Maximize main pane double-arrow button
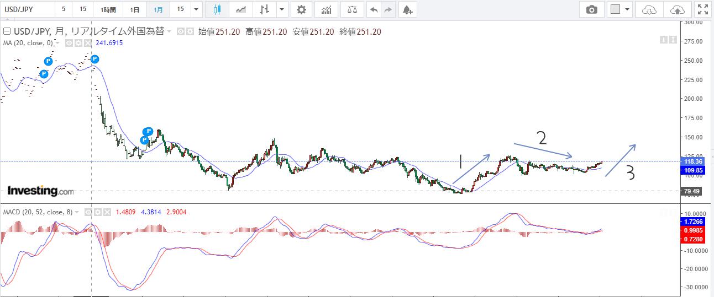Image resolution: width=714 pixels, height=297 pixels. tap(673, 39)
